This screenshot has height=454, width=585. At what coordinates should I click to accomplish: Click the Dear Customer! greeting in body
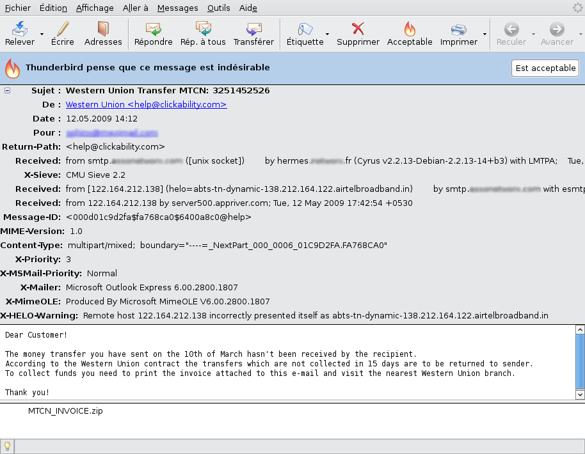coord(36,334)
